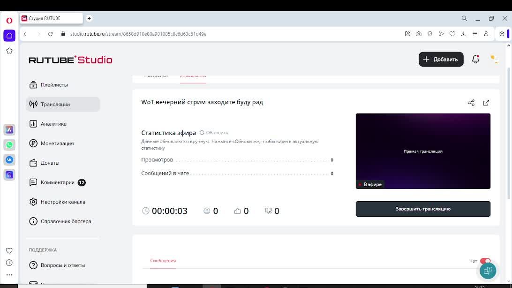Viewport: 512px width, 288px height.
Task: Open a new browser tab
Action: click(89, 18)
